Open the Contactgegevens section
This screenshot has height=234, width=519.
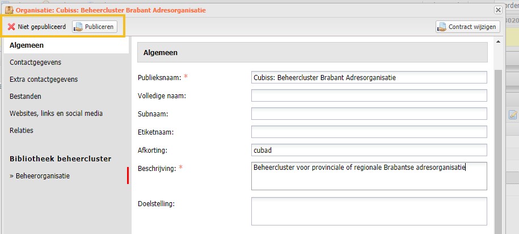click(35, 62)
